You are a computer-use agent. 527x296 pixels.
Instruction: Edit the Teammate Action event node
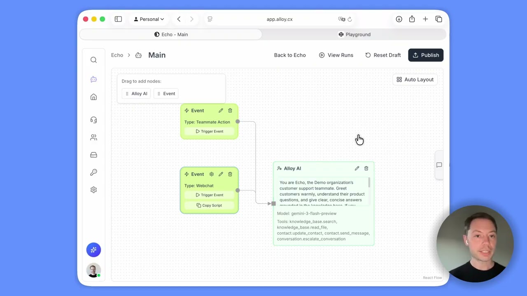pyautogui.click(x=221, y=111)
